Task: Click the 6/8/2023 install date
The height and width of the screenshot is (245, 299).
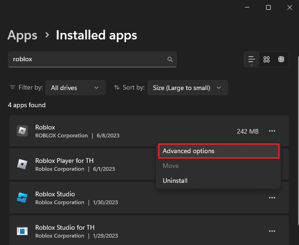Action: click(108, 135)
